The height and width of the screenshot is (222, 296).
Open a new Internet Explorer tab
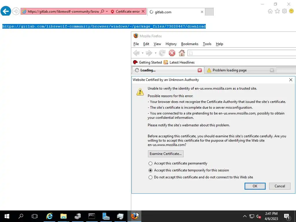coord(209,12)
